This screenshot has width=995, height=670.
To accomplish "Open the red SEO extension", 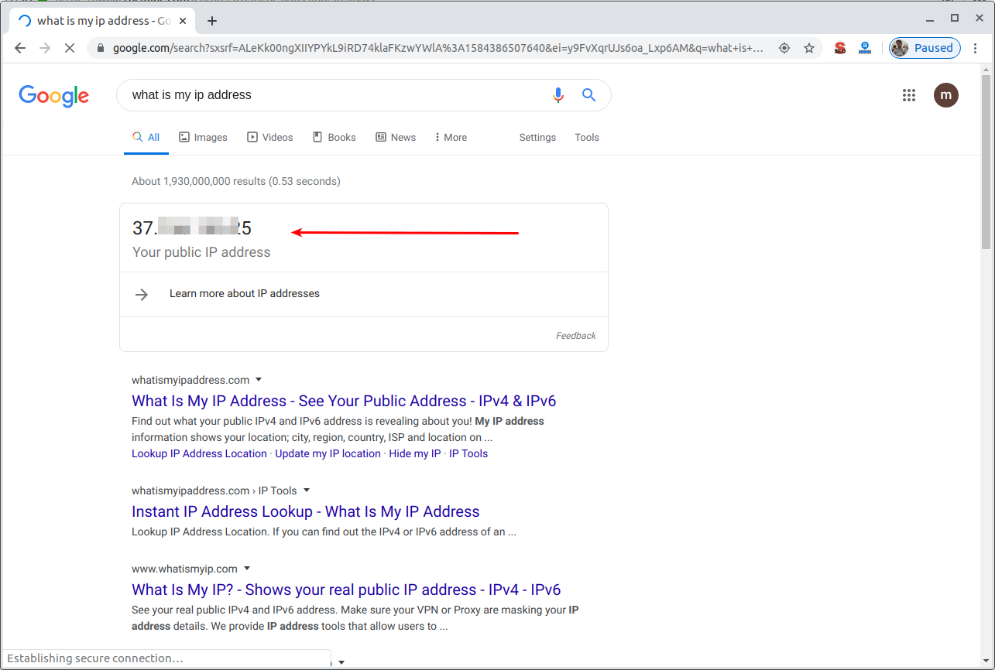I will coord(840,48).
